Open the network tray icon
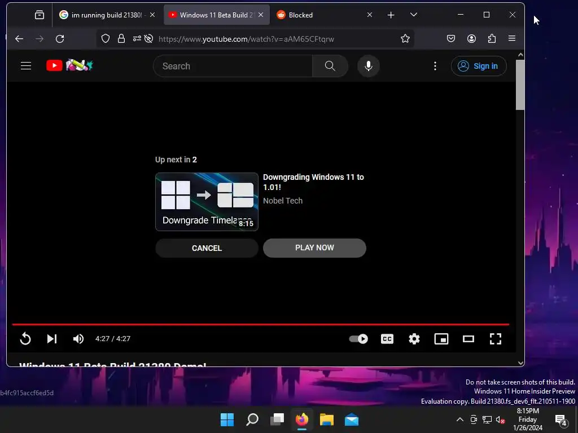 [x=487, y=419]
